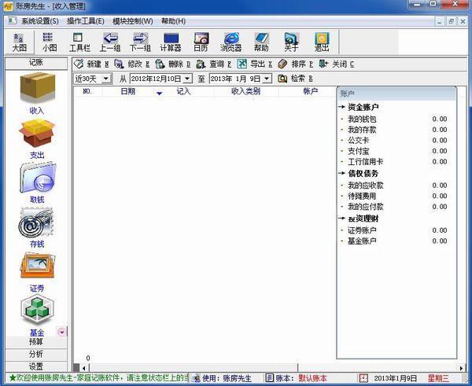Export records with 导出
Image resolution: width=472 pixels, height=386 pixels.
255,64
